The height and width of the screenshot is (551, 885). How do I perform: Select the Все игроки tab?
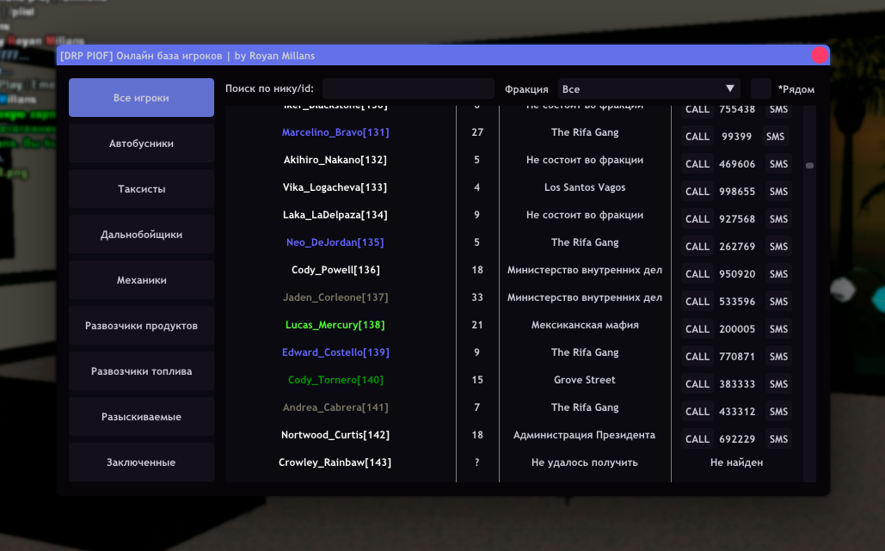pos(141,98)
